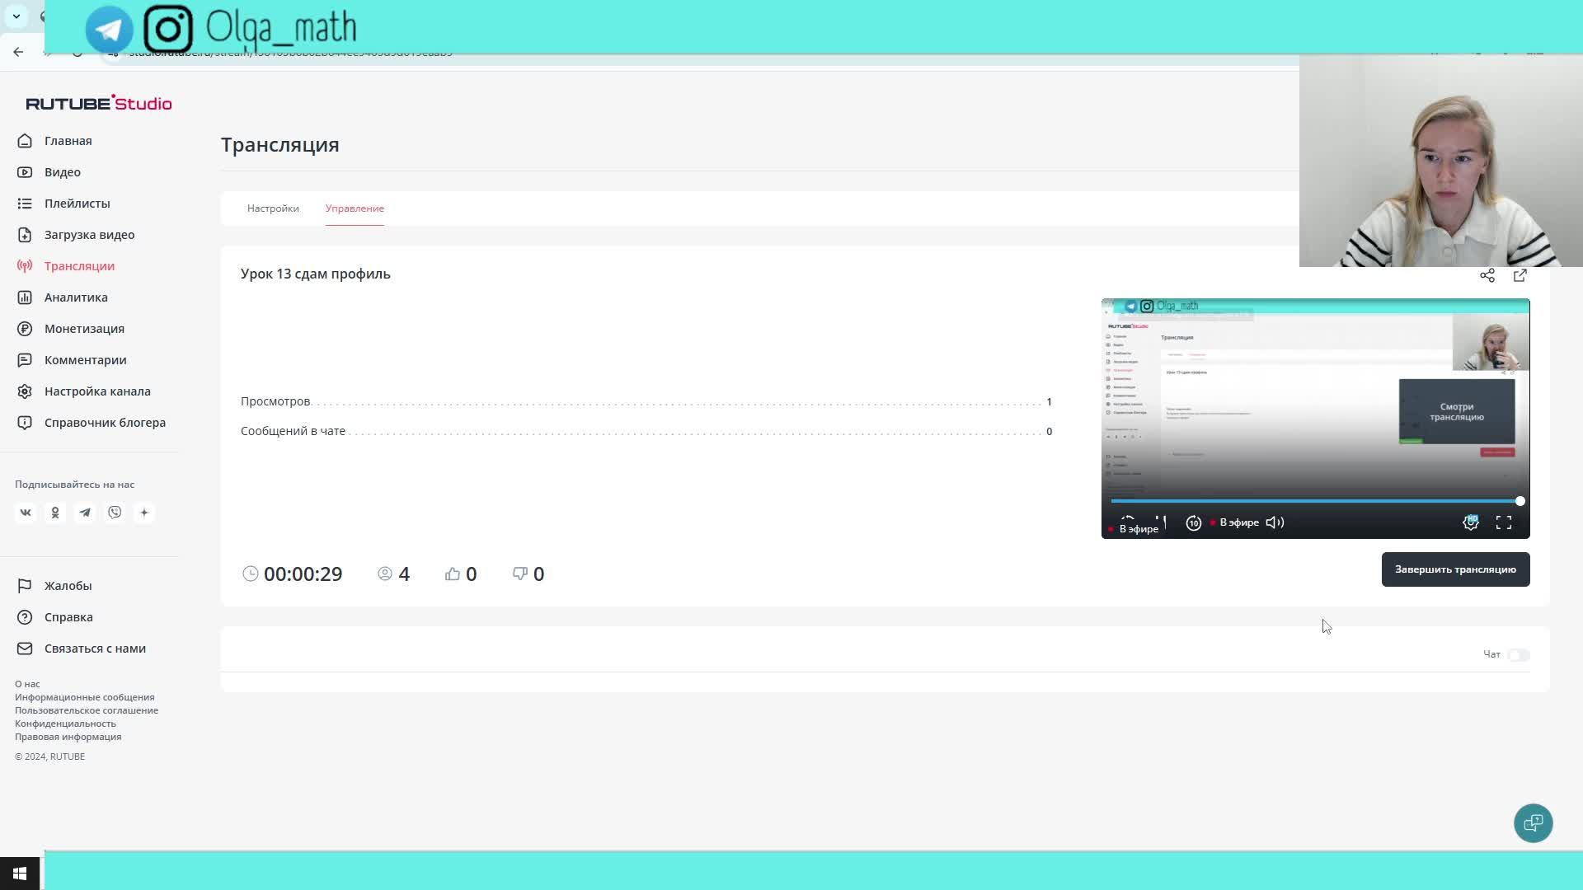Click the dislikes thumbs-down counter
Screen dimensions: 1583x890
tap(528, 574)
